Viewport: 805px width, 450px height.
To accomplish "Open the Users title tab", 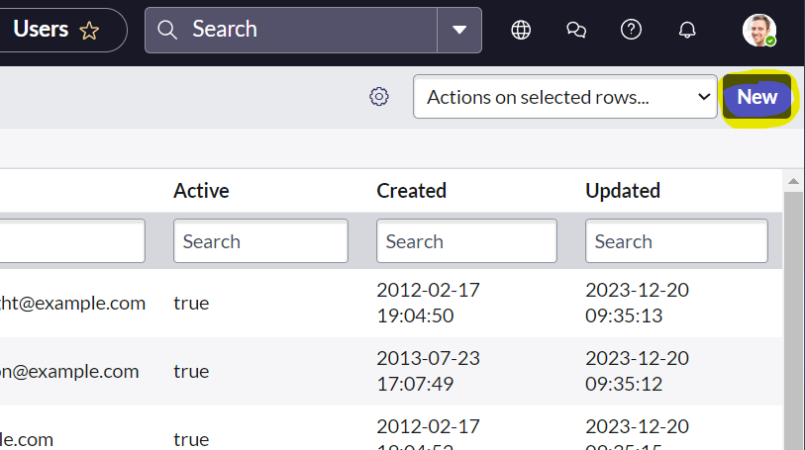I will pos(41,30).
